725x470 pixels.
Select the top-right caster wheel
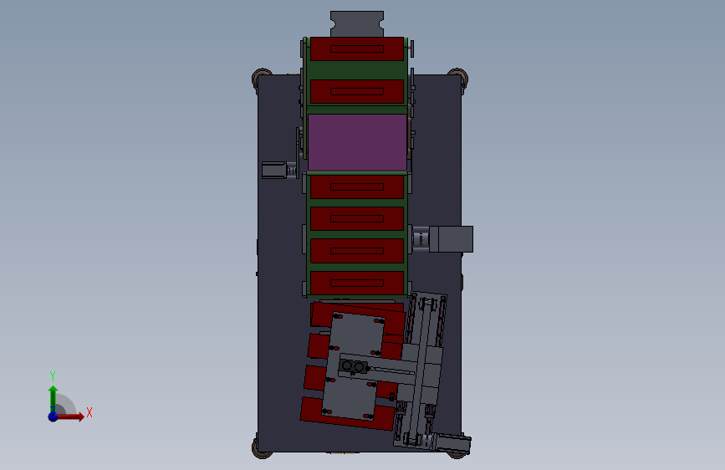pyautogui.click(x=458, y=76)
